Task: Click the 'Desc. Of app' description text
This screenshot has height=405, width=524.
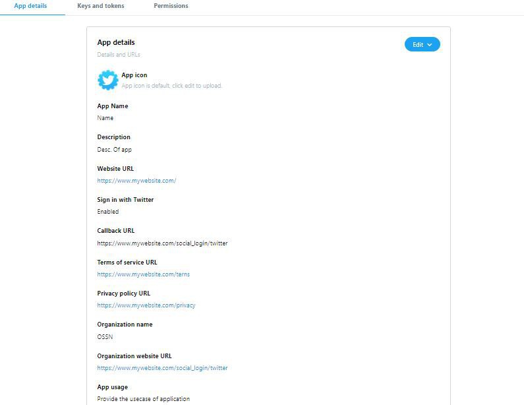Action: tap(115, 150)
